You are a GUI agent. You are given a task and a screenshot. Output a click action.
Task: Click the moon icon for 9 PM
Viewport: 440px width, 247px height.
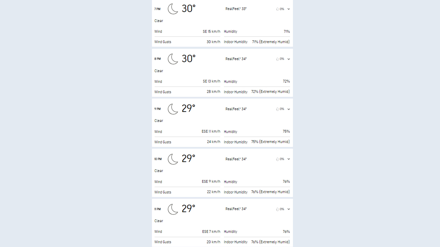tap(173, 109)
